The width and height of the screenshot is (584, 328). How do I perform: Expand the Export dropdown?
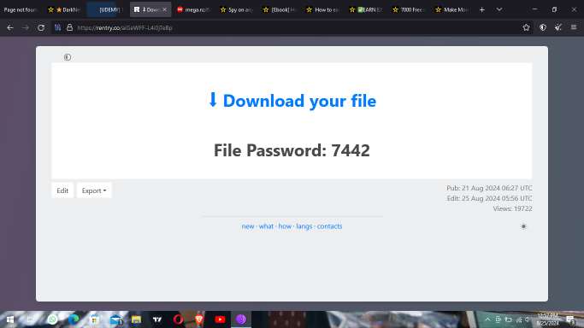94,190
